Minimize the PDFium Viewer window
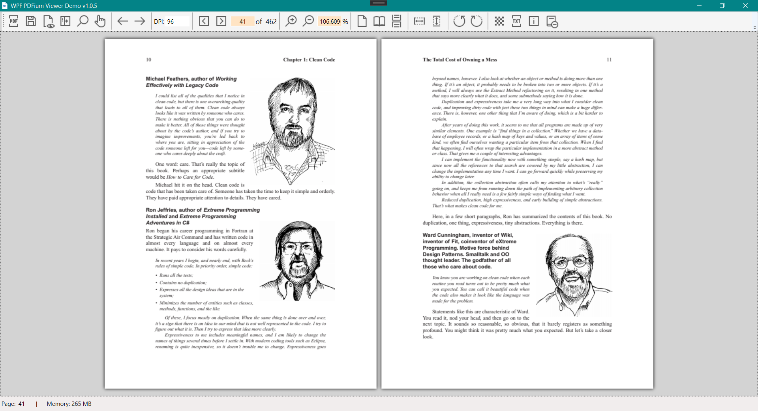 699,6
